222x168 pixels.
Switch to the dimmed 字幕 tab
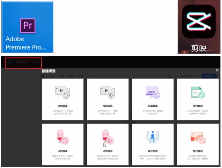pyautogui.click(x=61, y=76)
